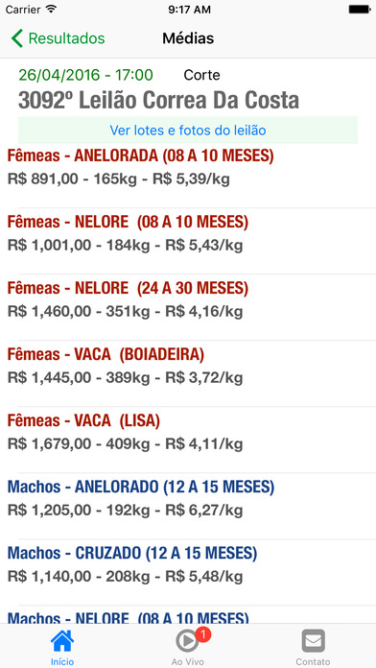Open the Início home icon
376x668 pixels.
point(62,641)
